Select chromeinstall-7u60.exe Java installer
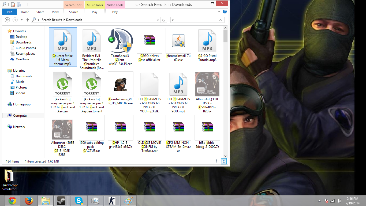The height and width of the screenshot is (206, 366). click(178, 45)
